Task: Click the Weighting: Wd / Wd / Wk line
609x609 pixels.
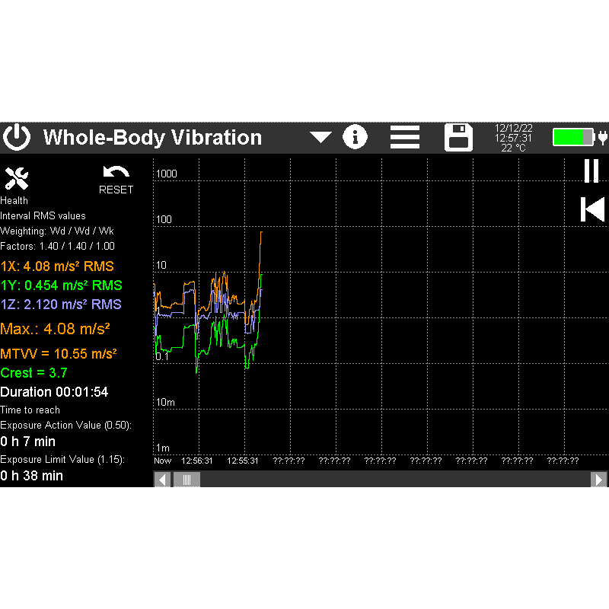Action: click(56, 231)
